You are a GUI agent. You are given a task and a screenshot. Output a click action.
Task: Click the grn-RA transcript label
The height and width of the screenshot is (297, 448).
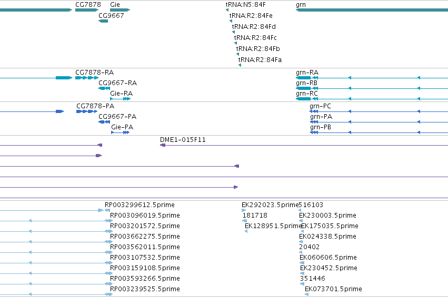(x=307, y=73)
